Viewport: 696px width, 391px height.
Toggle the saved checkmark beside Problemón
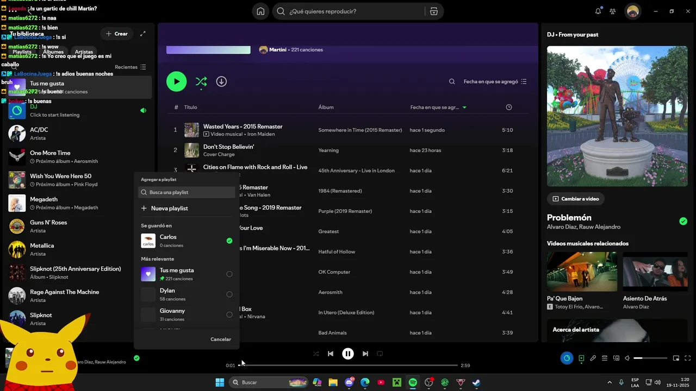pos(683,221)
